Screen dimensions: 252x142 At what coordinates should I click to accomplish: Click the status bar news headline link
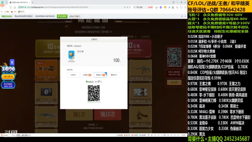pos(21,135)
